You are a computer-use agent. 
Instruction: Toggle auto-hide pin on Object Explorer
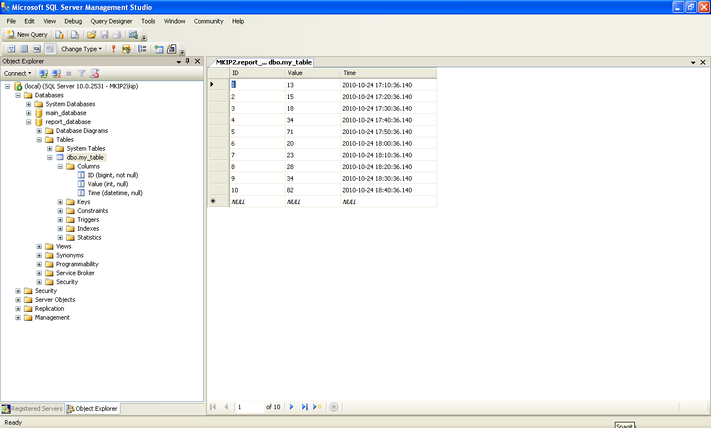coord(188,61)
